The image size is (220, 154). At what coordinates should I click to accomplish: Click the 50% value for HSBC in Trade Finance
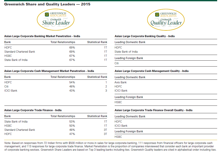(x=72, y=126)
